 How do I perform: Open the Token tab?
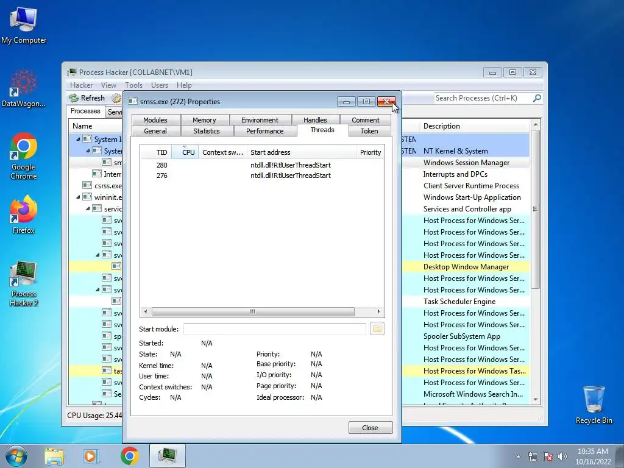pyautogui.click(x=369, y=131)
